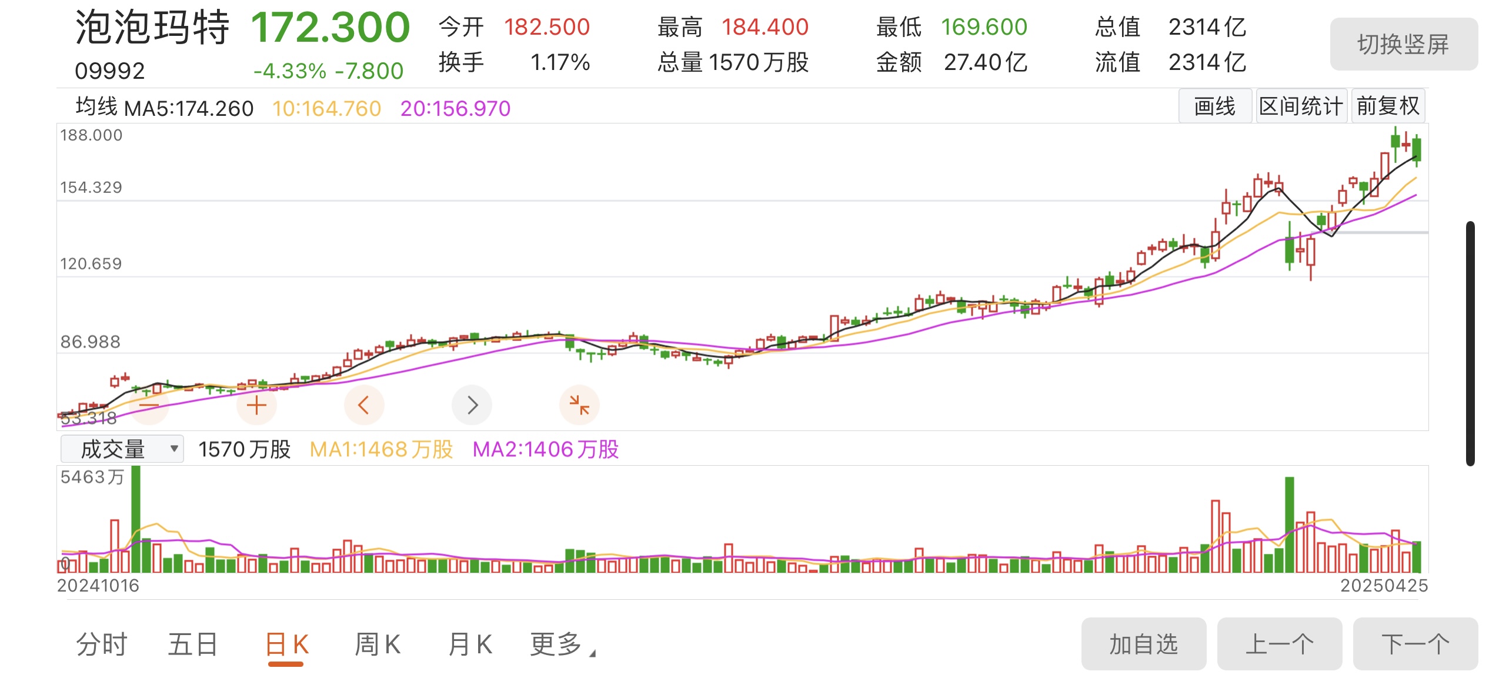
Task: Open the 成交量 indicator dropdown
Action: click(122, 449)
